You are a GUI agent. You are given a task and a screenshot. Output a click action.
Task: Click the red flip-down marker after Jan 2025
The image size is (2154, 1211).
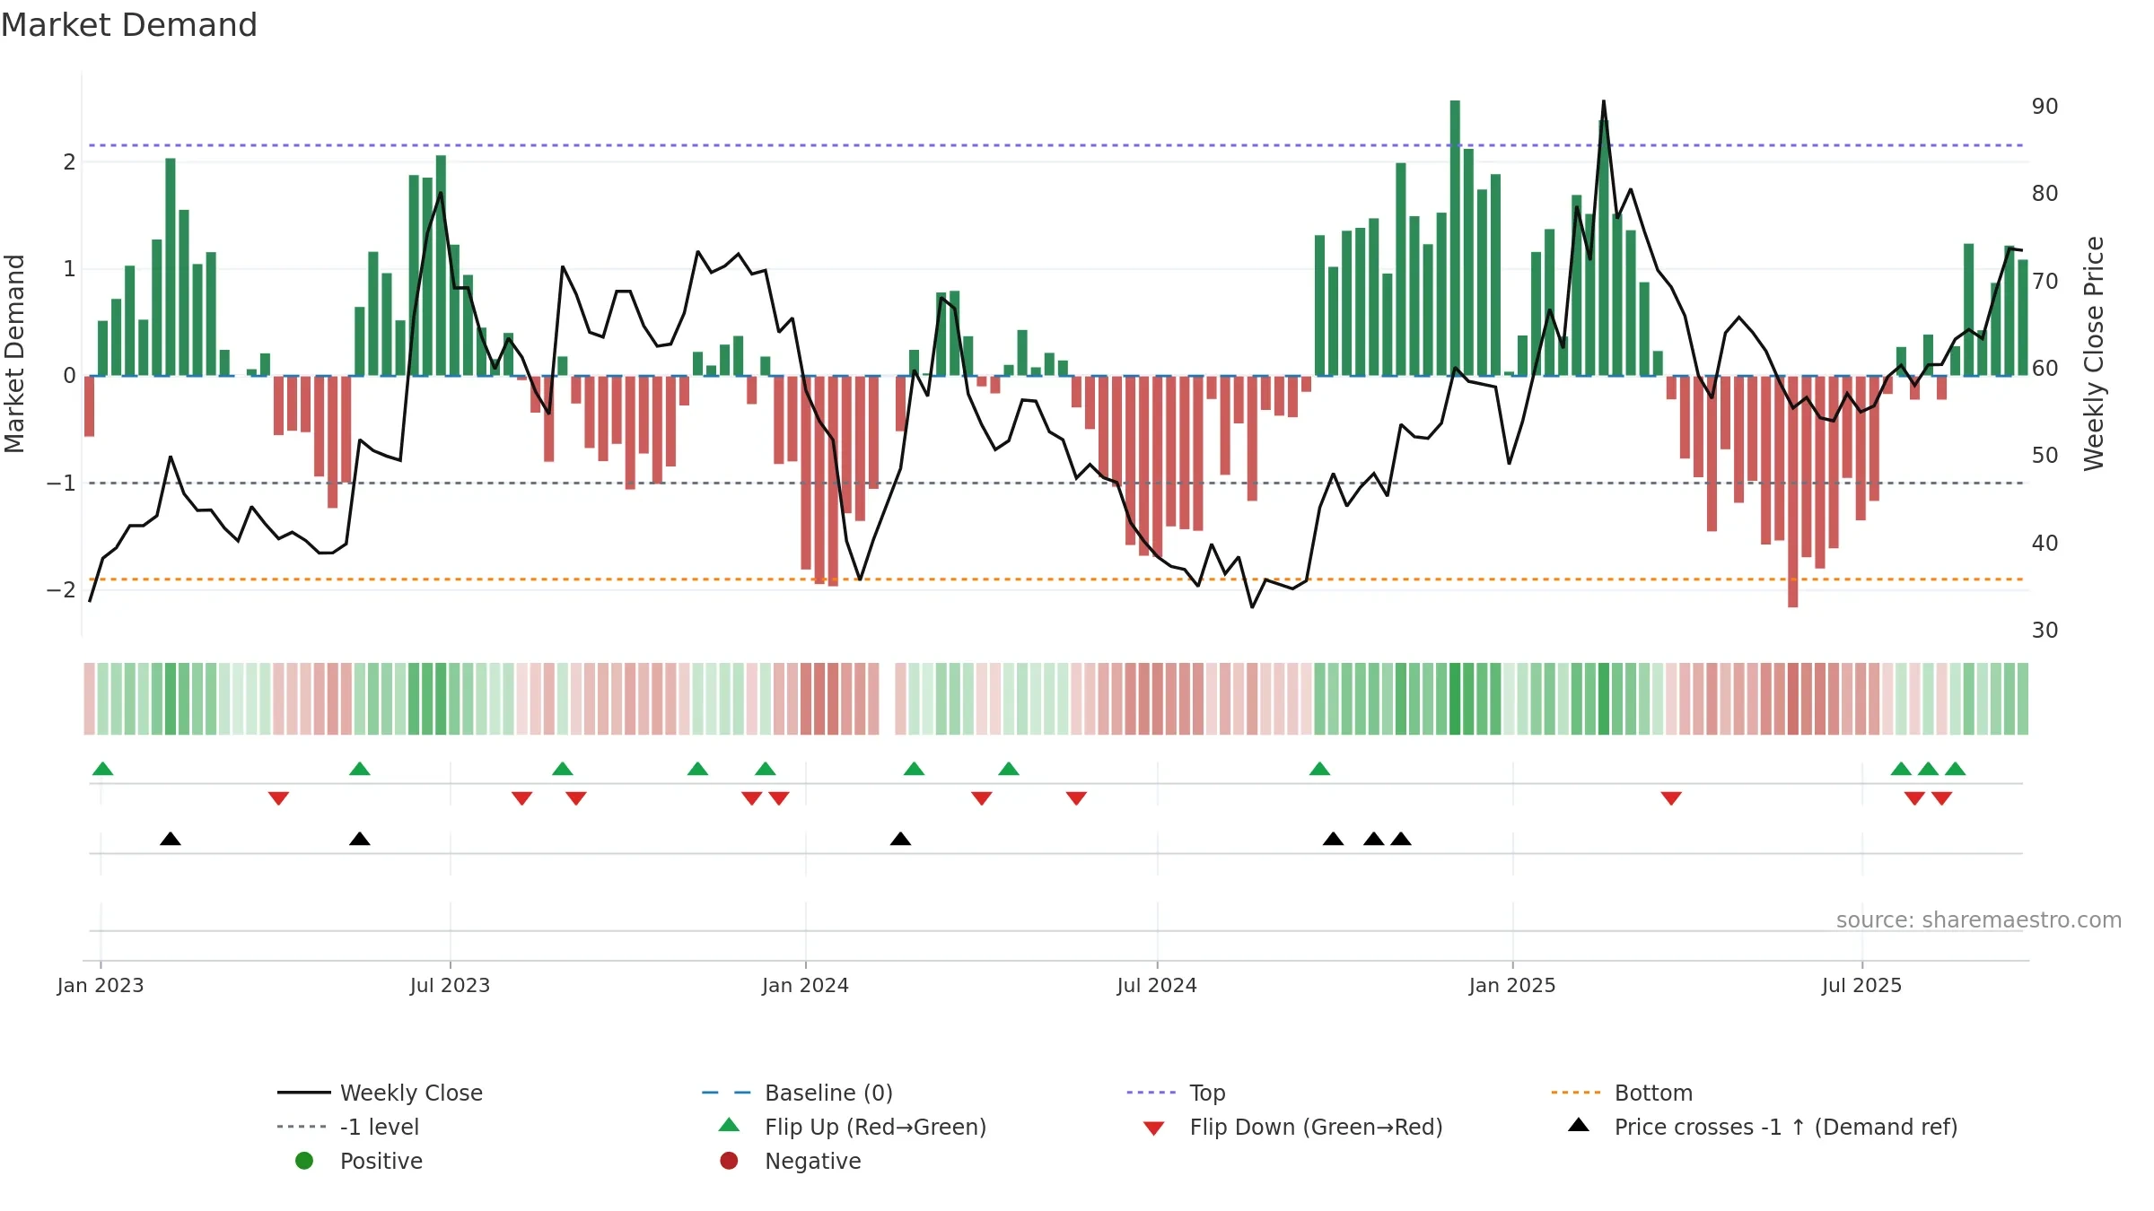tap(1671, 798)
